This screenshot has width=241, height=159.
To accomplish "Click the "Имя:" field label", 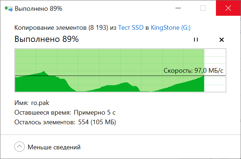I will pyautogui.click(x=21, y=103).
